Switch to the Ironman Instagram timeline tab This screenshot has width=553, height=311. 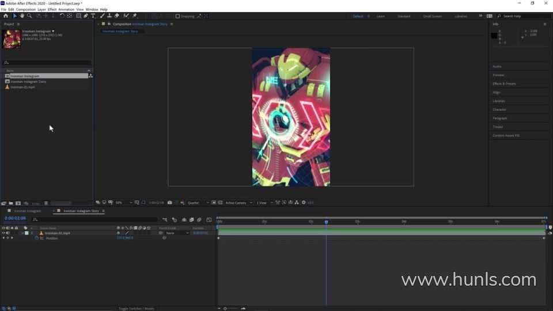click(27, 211)
